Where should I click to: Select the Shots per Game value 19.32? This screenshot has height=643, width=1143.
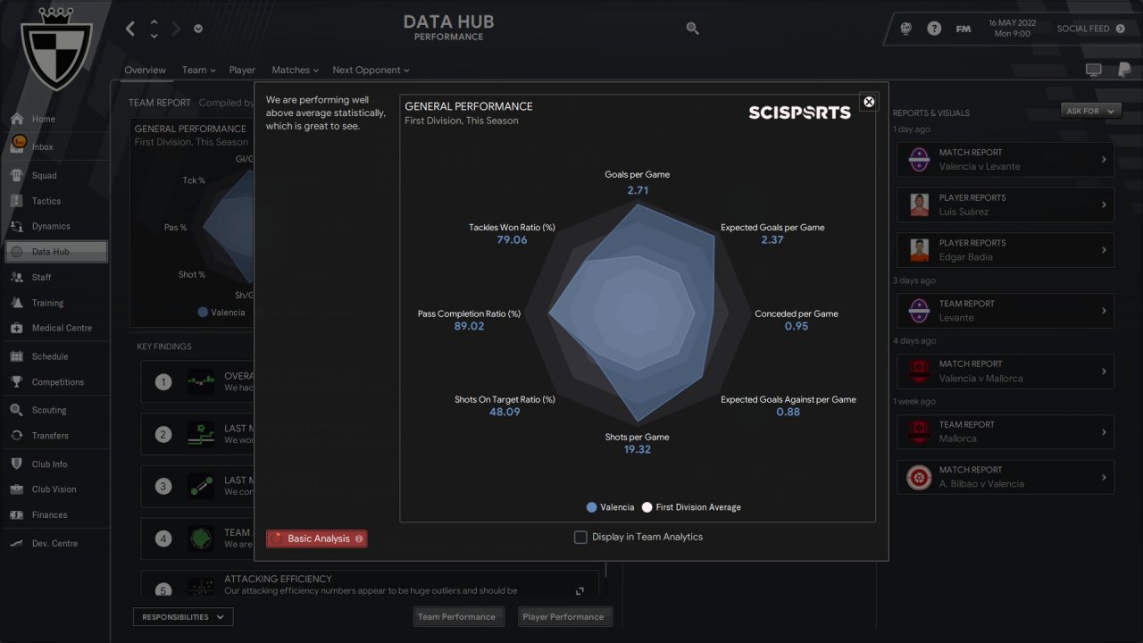638,450
